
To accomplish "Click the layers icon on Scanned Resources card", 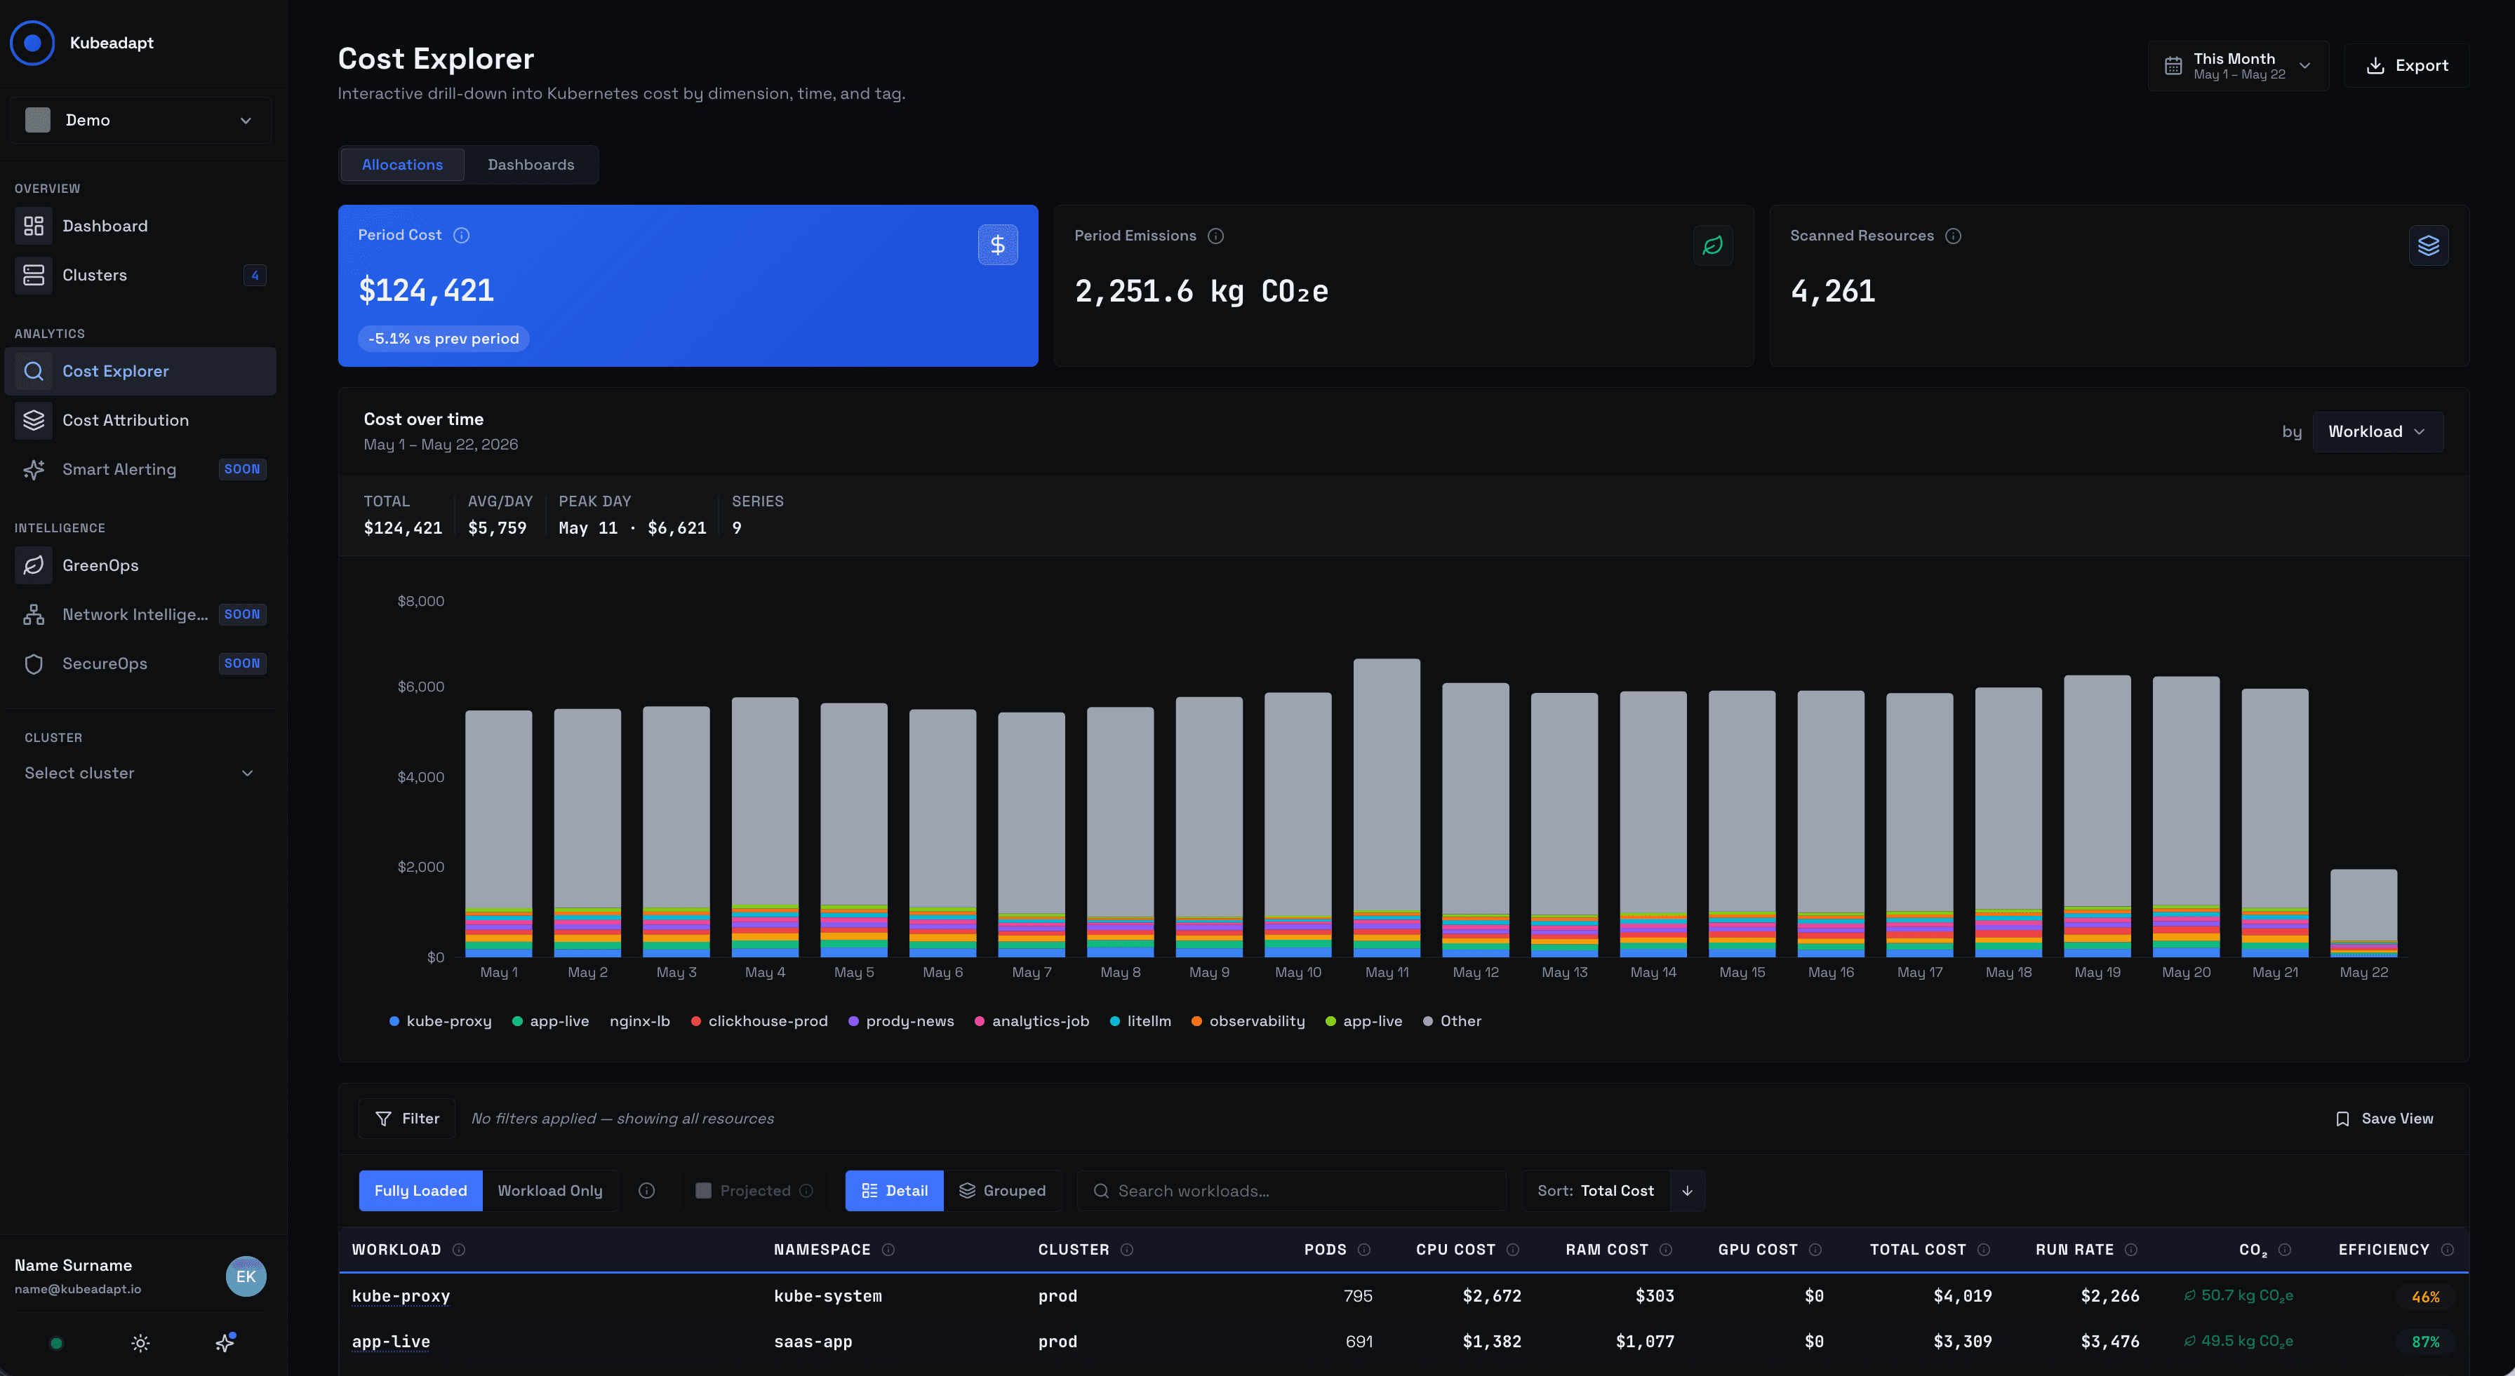I will click(x=2428, y=246).
